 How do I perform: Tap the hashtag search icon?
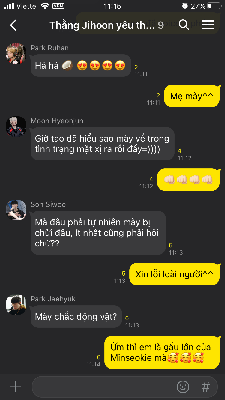click(x=206, y=387)
